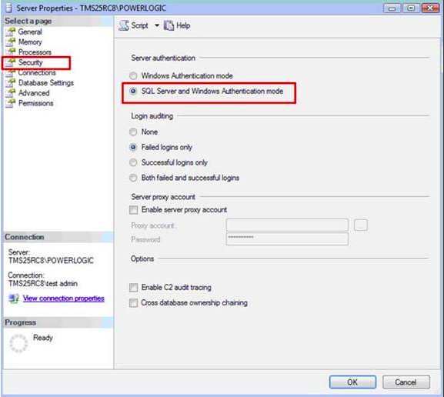Switch to the Connections page
The height and width of the screenshot is (397, 444).
37,73
